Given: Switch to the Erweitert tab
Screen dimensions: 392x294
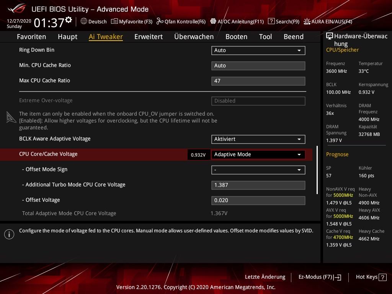Looking at the screenshot, I should tap(149, 37).
